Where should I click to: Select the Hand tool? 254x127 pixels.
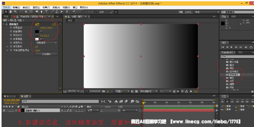click(11, 12)
